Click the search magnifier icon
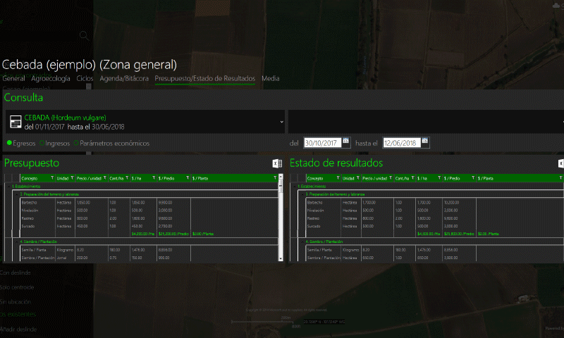564x338 pixels. pyautogui.click(x=84, y=35)
